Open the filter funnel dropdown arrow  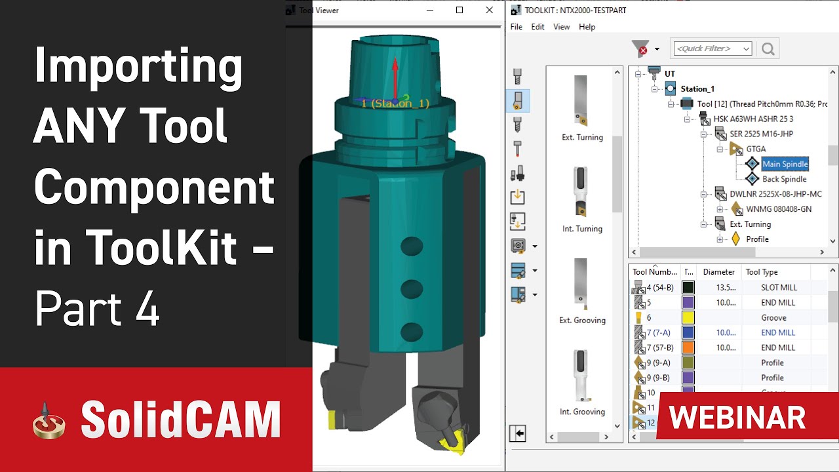[x=657, y=49]
